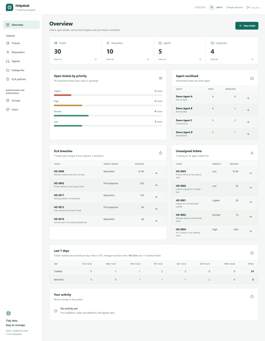Open HD-0004 arrow in Unassigned tickets
The image size is (265, 341).
[x=250, y=231]
